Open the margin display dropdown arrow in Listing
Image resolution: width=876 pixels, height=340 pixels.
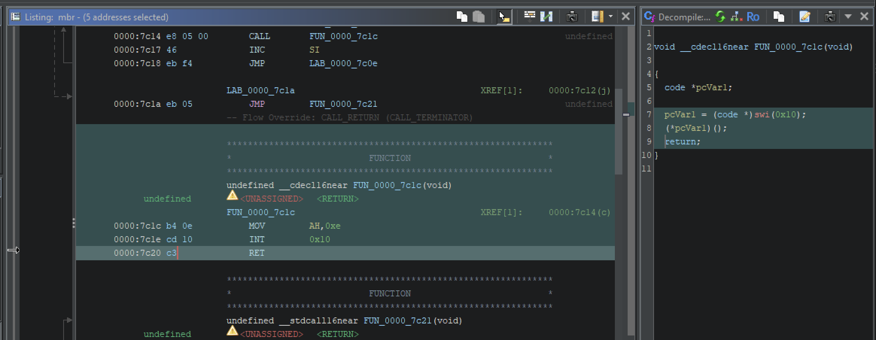pyautogui.click(x=611, y=17)
